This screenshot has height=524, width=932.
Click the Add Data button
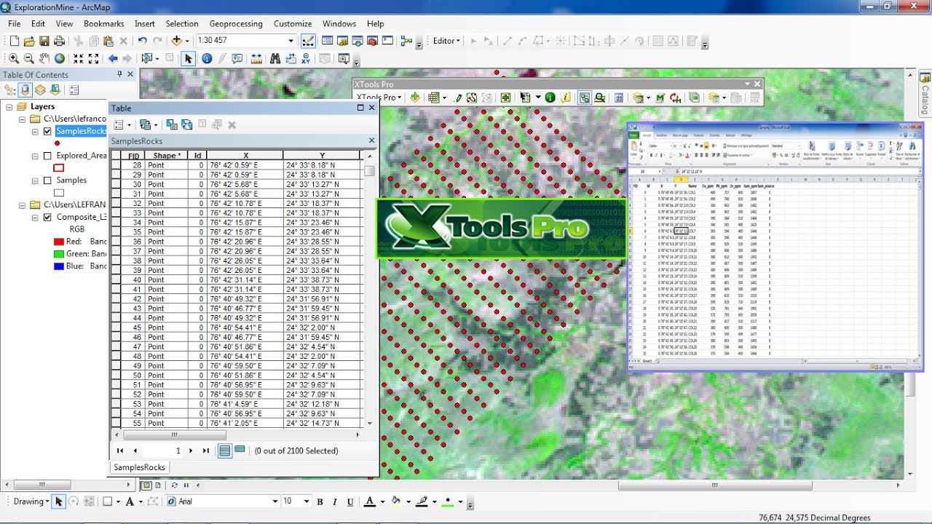(x=176, y=41)
